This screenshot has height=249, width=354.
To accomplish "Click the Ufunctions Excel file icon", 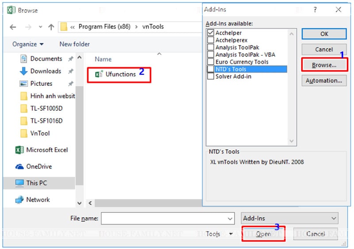I will 99,74.
